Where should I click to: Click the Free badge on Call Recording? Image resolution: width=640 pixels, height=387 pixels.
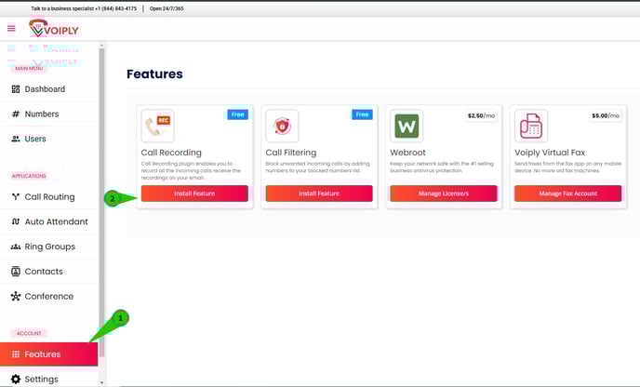coord(237,114)
